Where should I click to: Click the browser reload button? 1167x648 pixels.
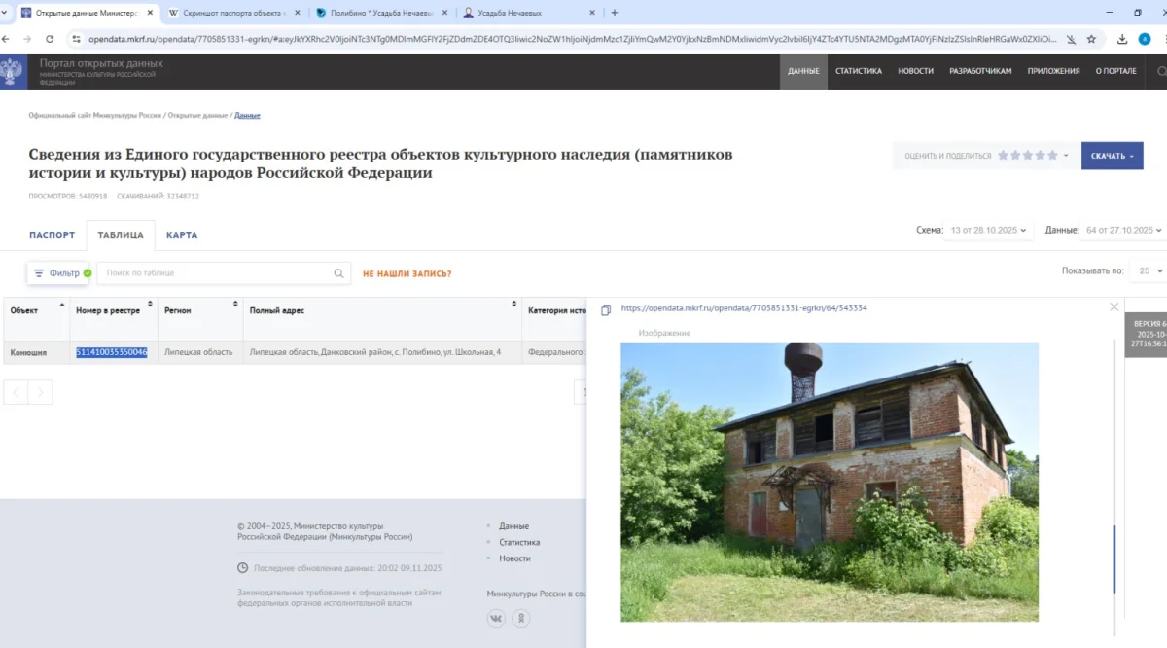(51, 39)
